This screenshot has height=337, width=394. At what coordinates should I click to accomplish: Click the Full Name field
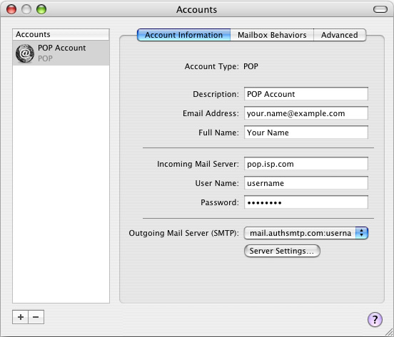pos(306,133)
